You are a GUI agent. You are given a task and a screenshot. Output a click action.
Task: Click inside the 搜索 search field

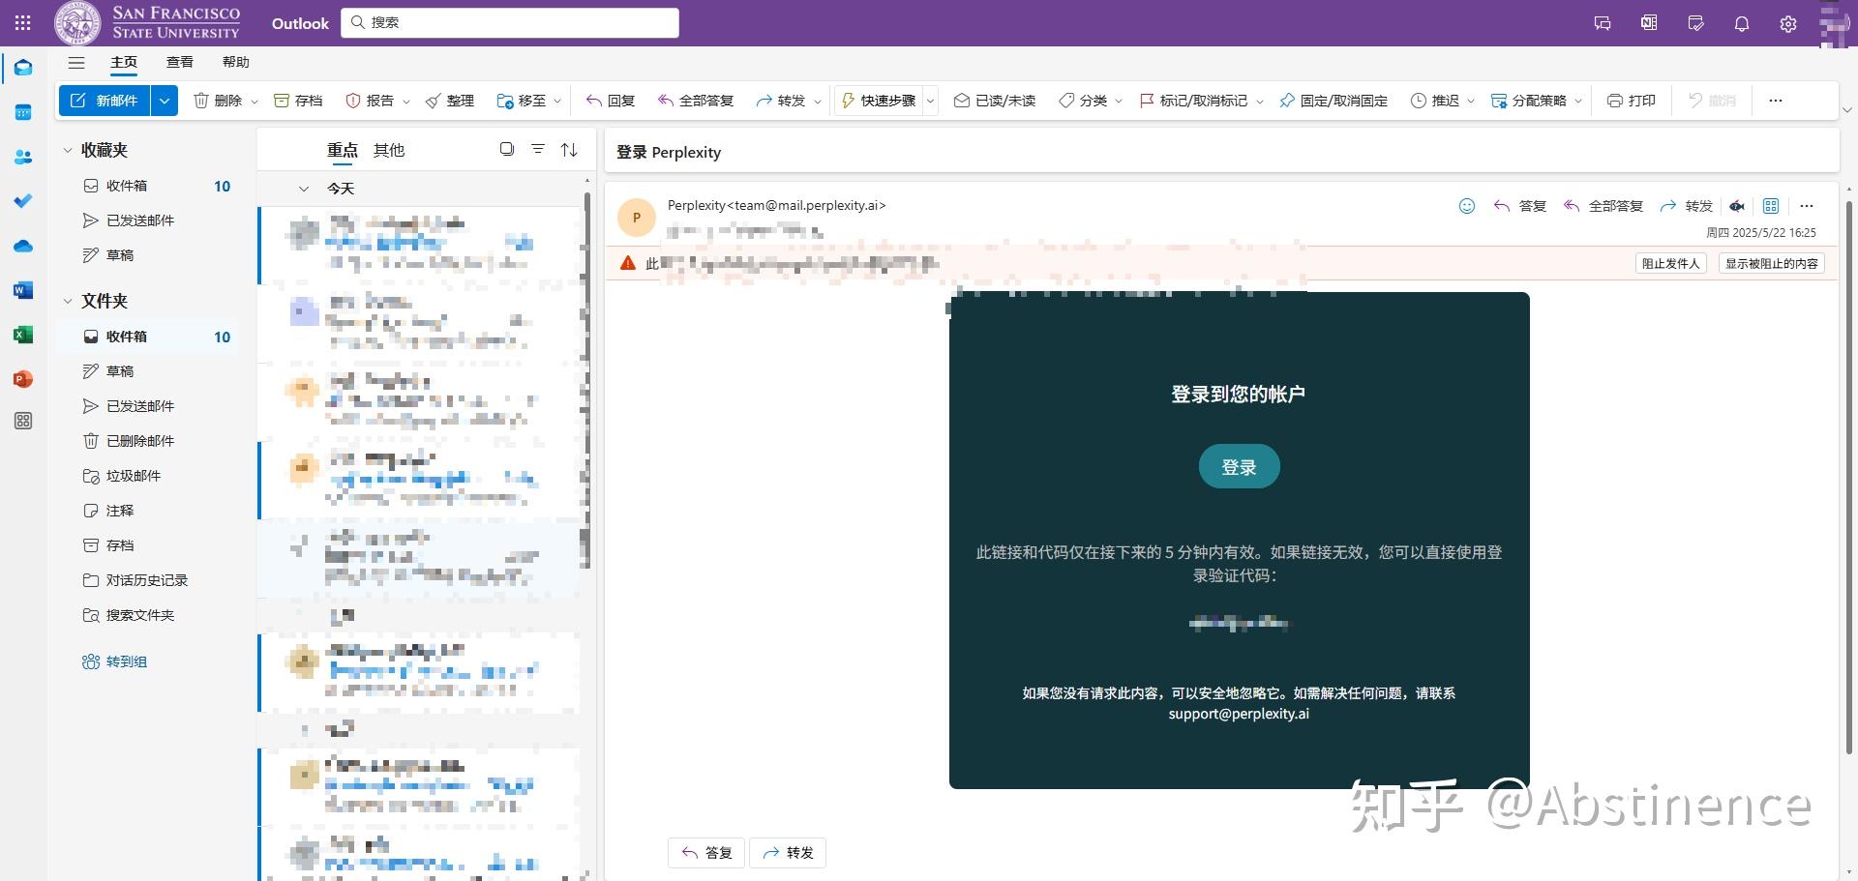pyautogui.click(x=510, y=22)
